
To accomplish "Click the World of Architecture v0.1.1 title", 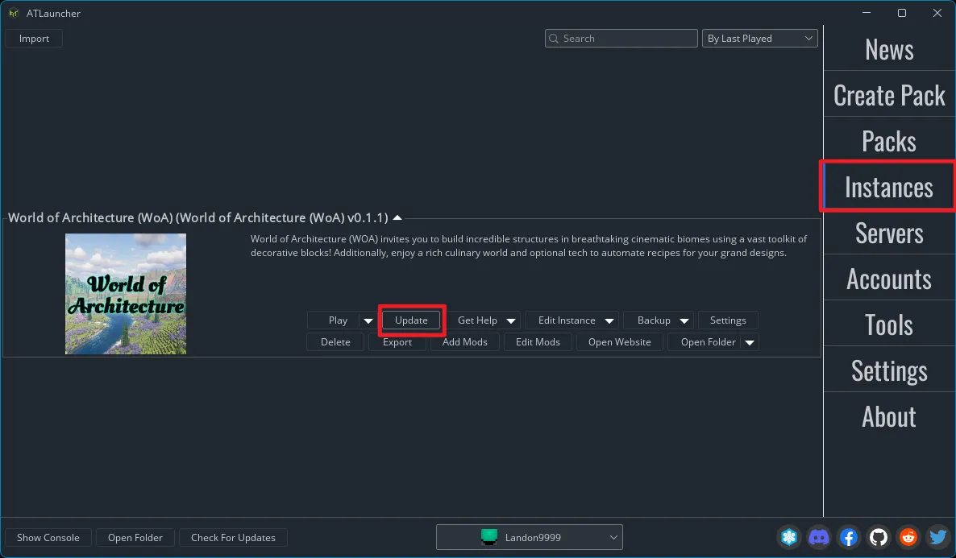I will (x=198, y=217).
